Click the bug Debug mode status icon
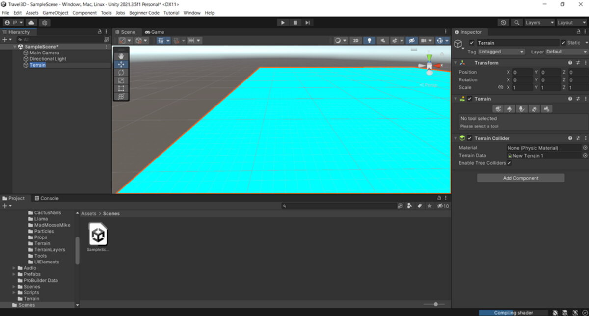The image size is (589, 316). [x=555, y=312]
